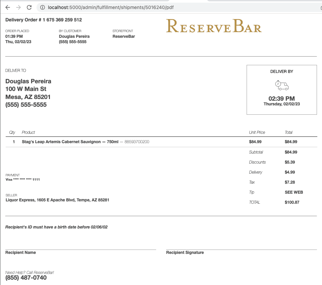Click the recipient ID birth date notice
The width and height of the screenshot is (322, 285).
point(57,227)
